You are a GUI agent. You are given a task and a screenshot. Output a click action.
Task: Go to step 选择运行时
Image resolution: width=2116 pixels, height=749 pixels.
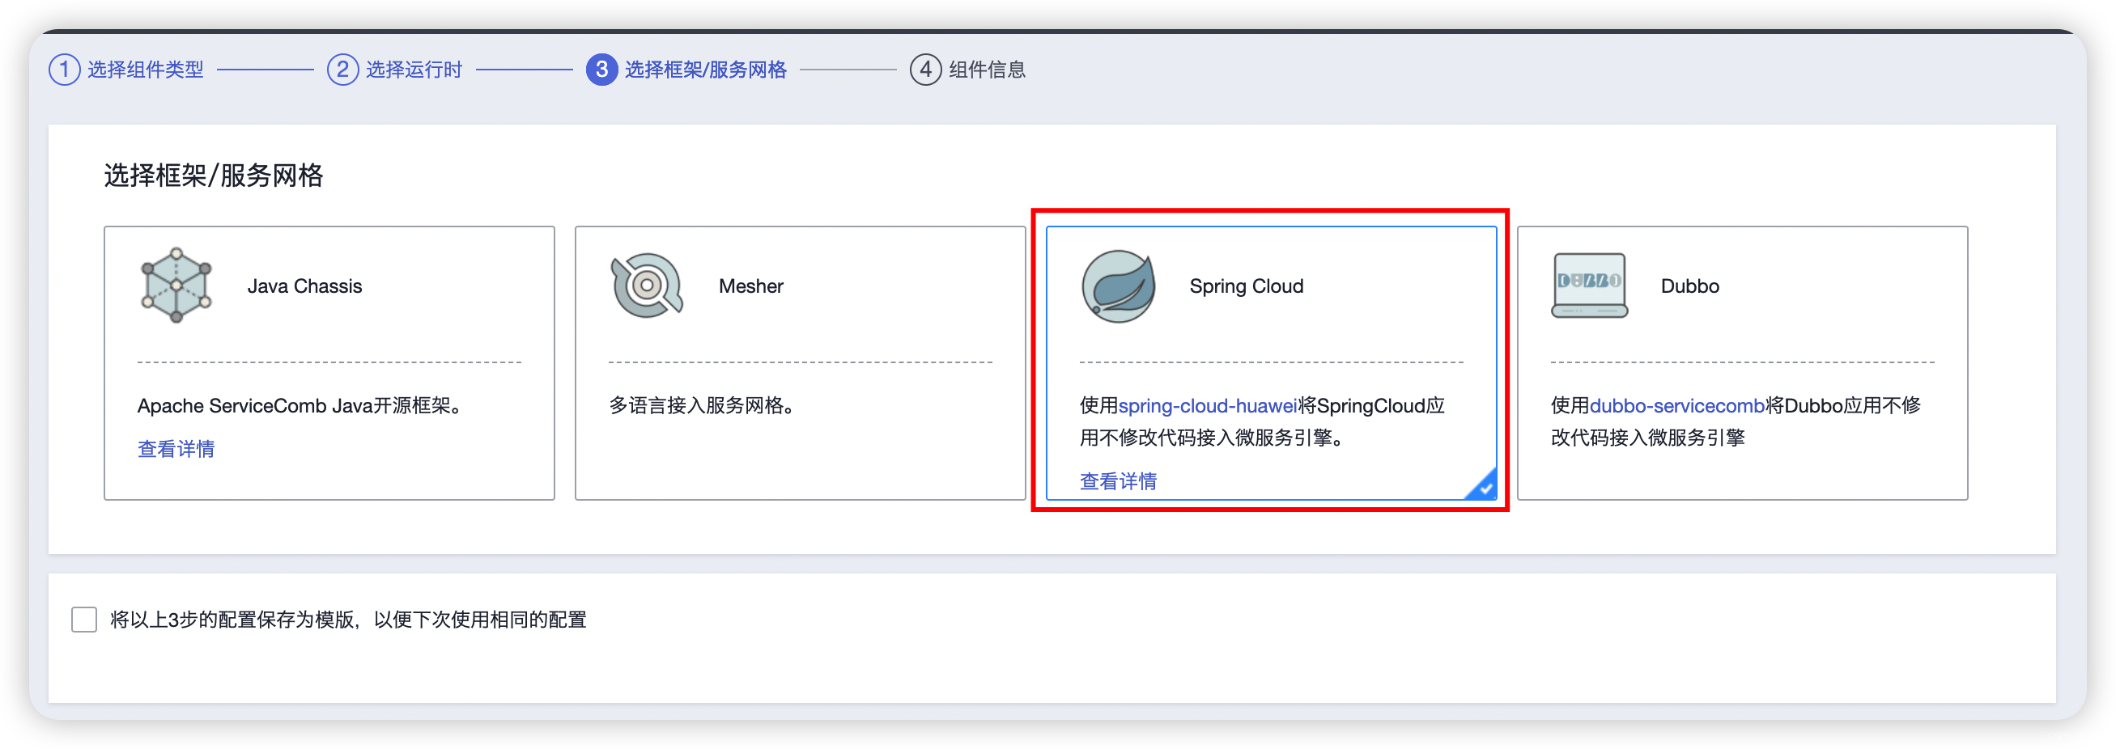414,70
